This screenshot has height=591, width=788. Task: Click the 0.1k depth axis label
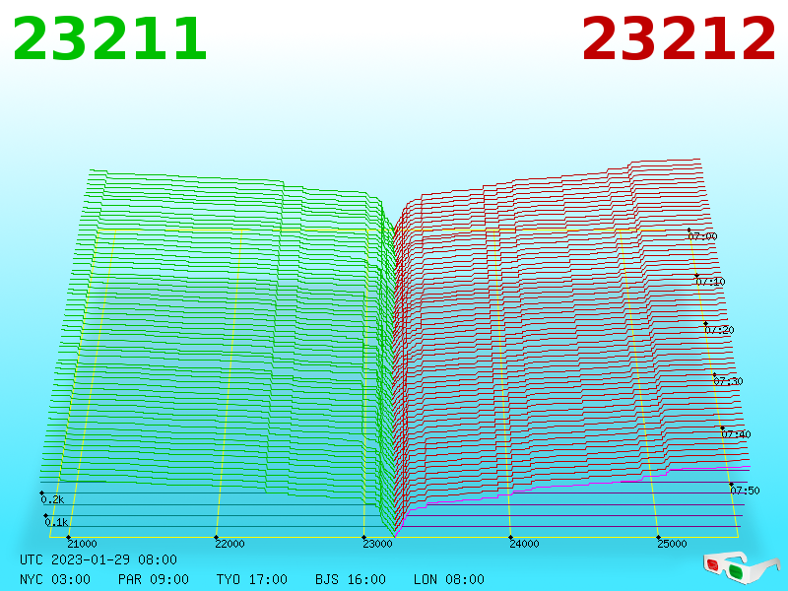[x=56, y=522]
